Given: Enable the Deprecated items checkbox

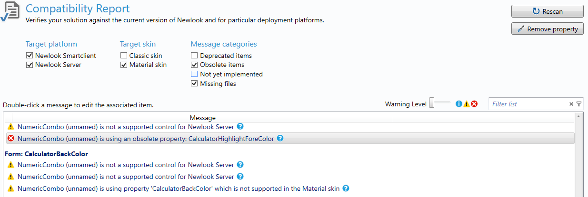Looking at the screenshot, I should (x=194, y=56).
